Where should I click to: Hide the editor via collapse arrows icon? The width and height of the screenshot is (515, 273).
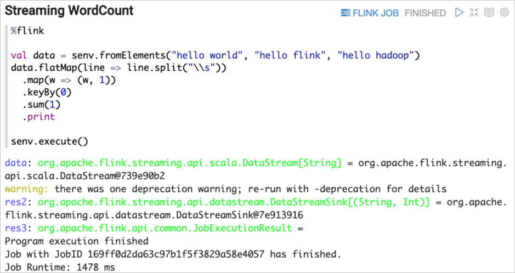pos(474,13)
